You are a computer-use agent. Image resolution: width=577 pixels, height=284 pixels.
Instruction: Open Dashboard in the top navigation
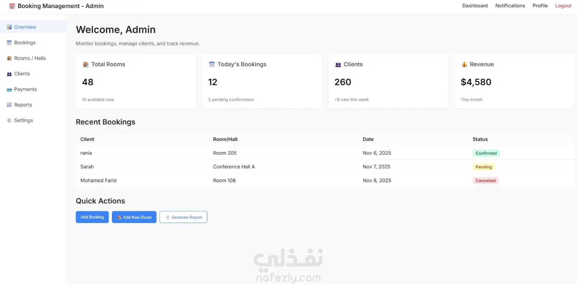point(475,6)
